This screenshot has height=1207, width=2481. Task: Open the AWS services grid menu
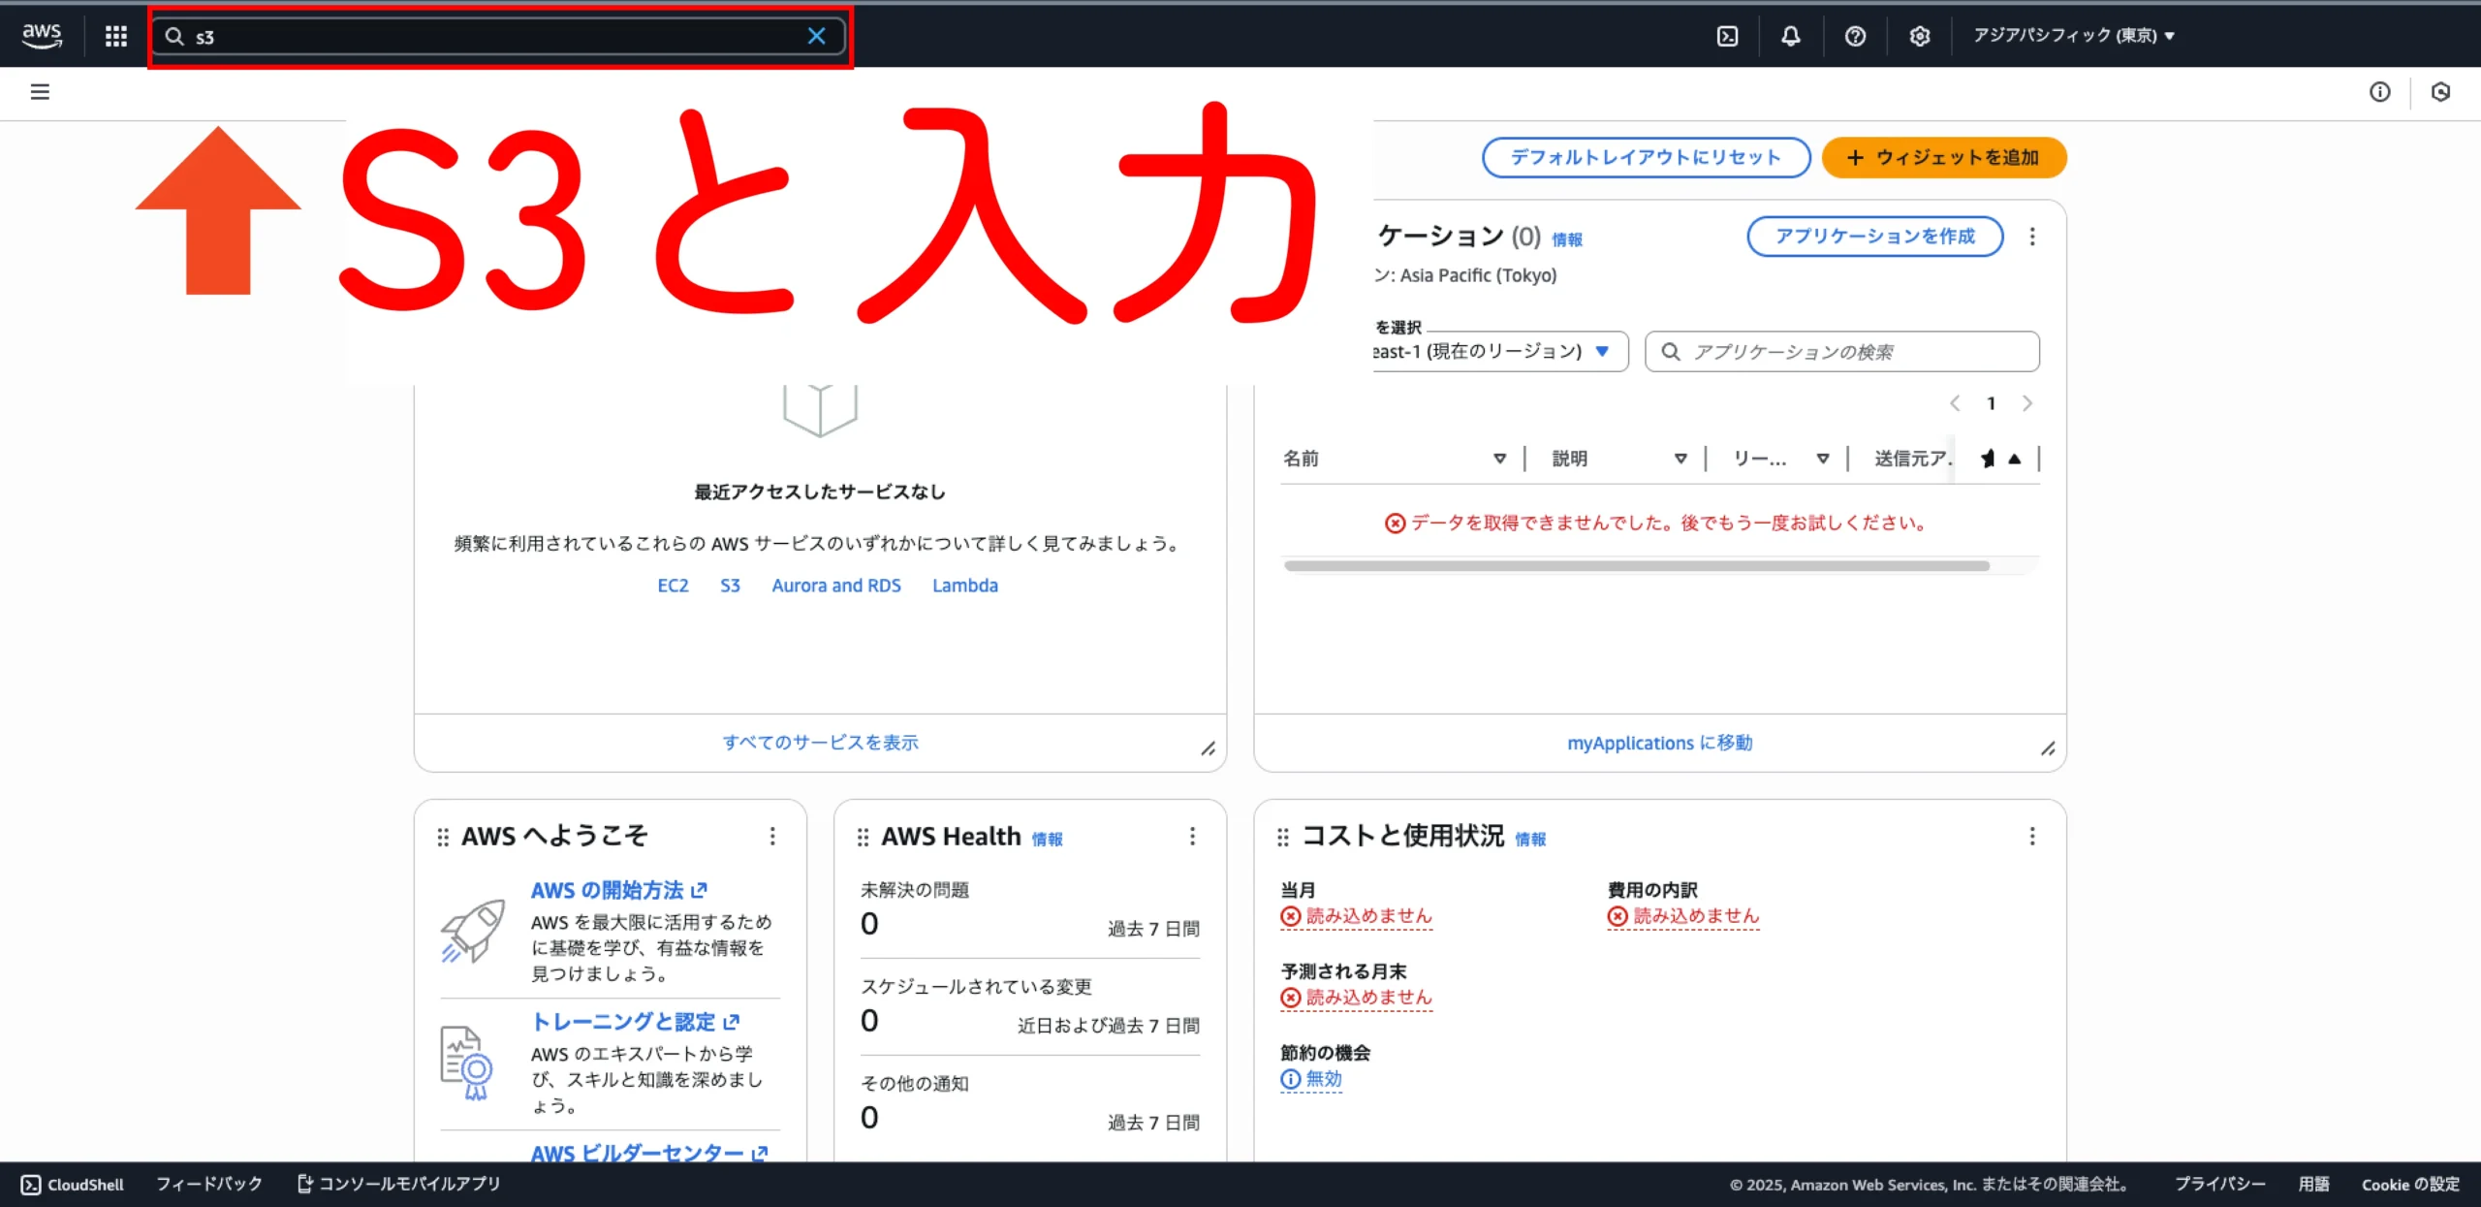116,36
